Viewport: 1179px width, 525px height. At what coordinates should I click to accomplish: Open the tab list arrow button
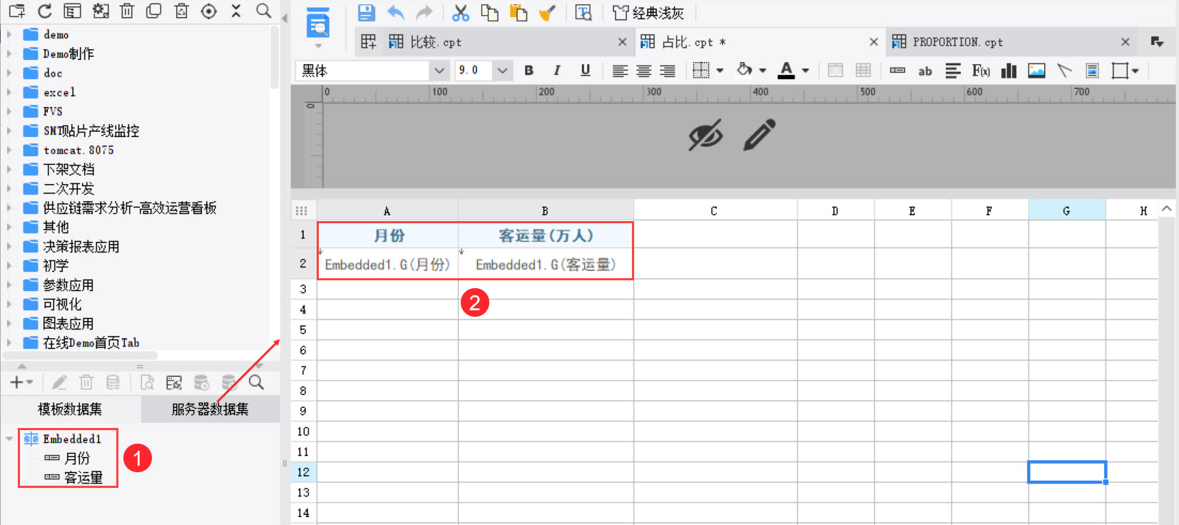[x=1157, y=42]
